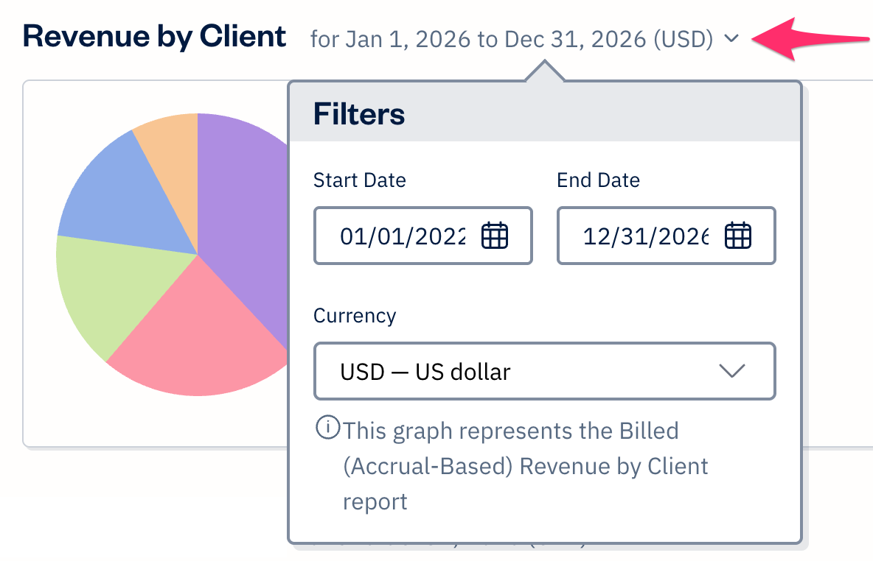The height and width of the screenshot is (561, 873).
Task: Click the calendar icon in the 01/01/2022 field
Action: click(x=495, y=236)
